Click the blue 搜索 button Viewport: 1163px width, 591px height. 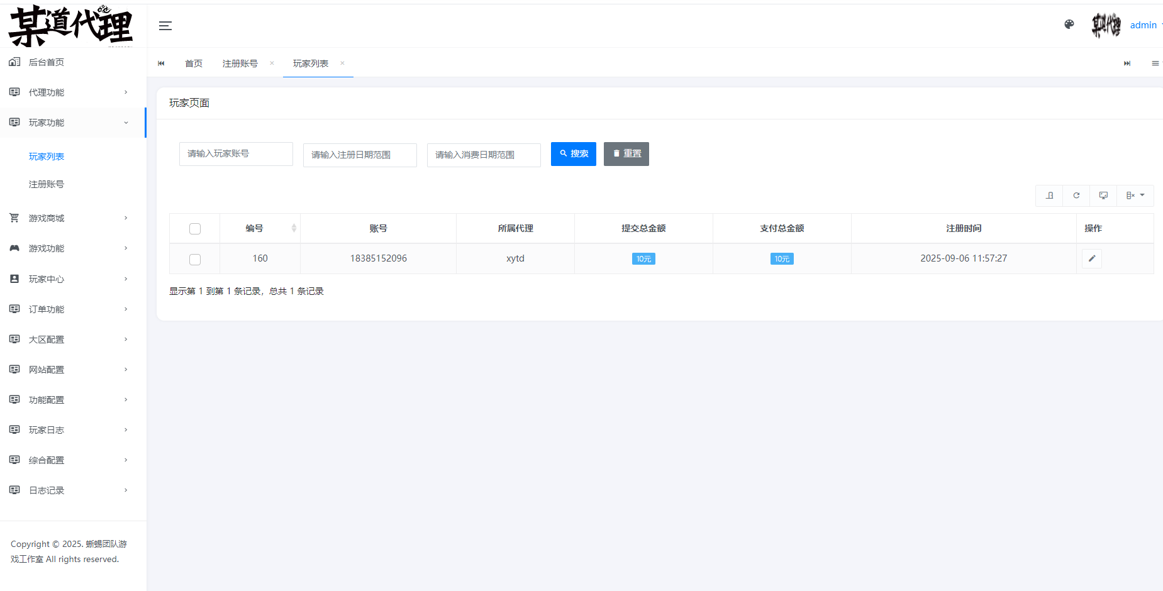[x=573, y=154]
